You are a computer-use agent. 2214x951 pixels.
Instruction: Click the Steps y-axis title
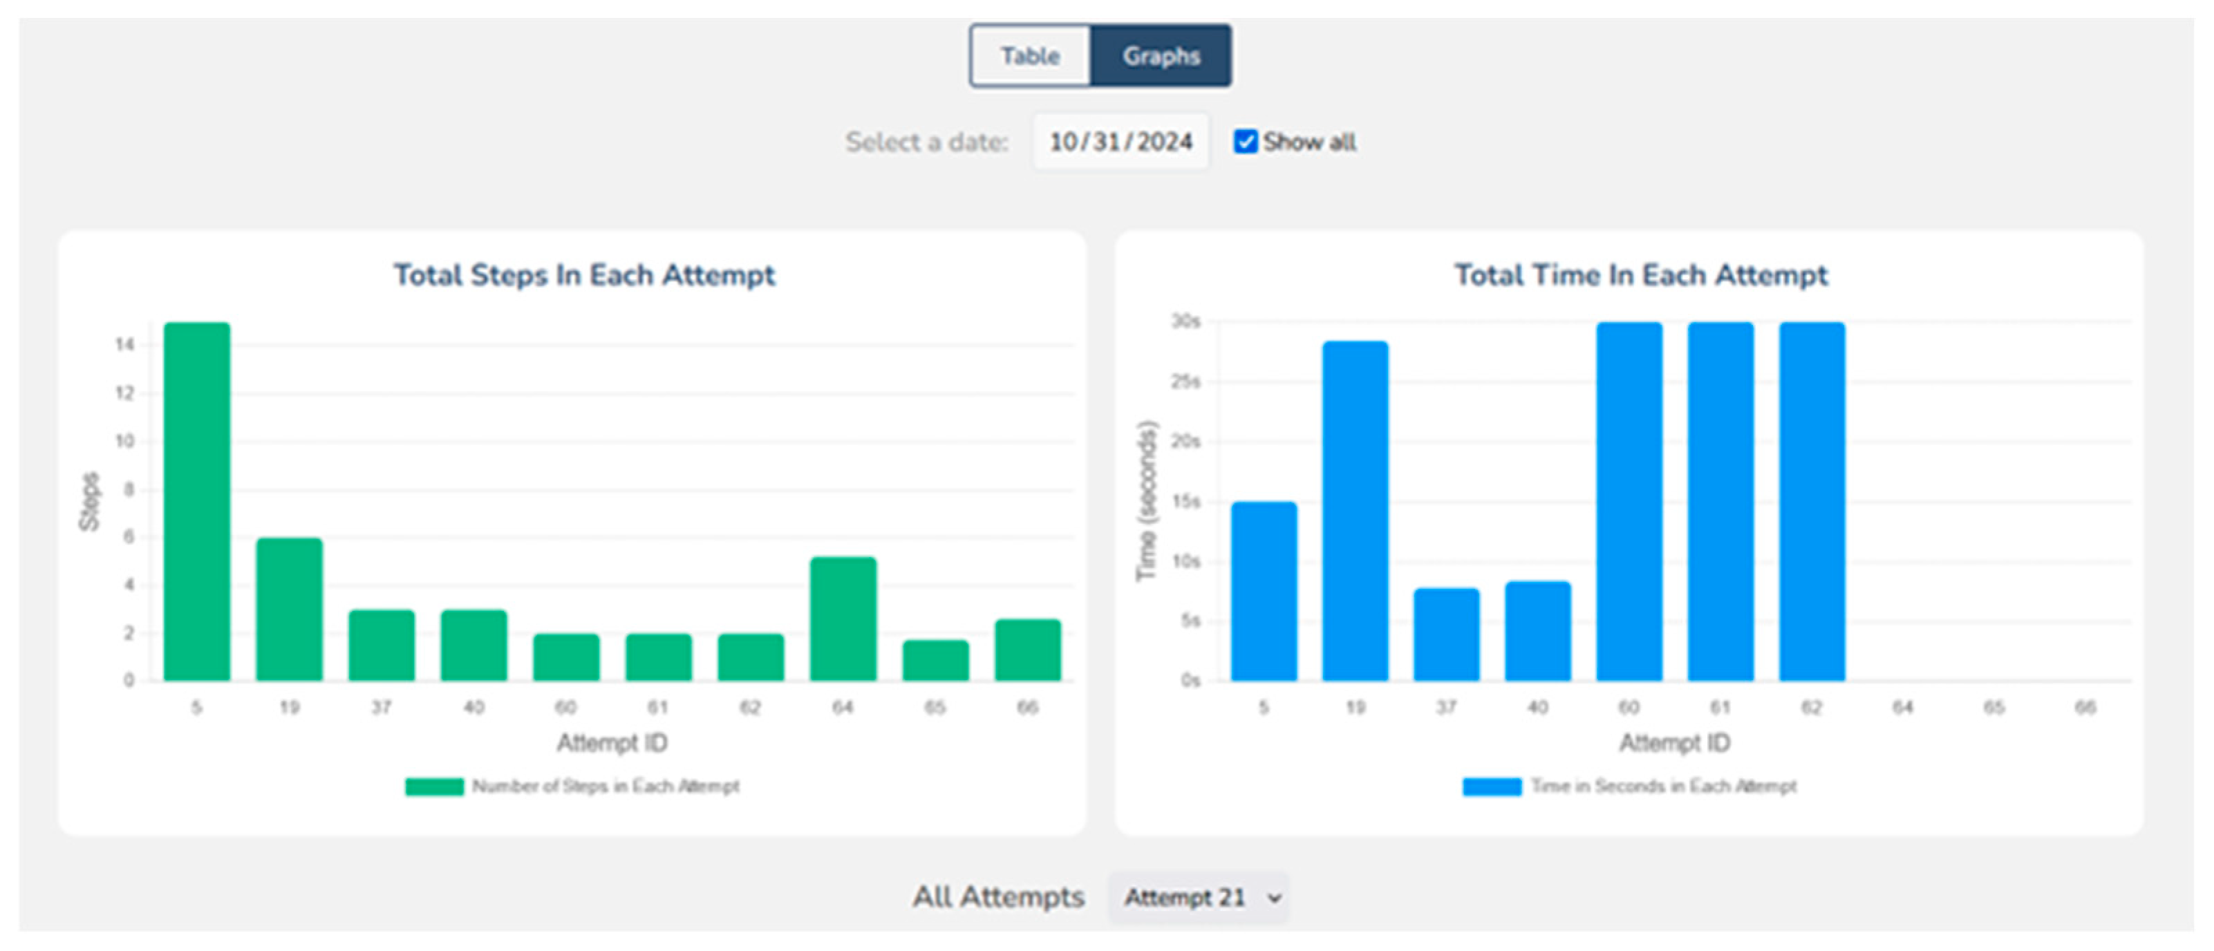pos(89,502)
